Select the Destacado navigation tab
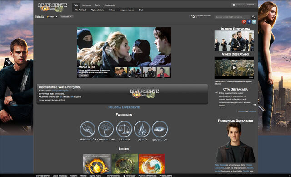The width and height of the screenshot is (291, 177). pos(109,5)
